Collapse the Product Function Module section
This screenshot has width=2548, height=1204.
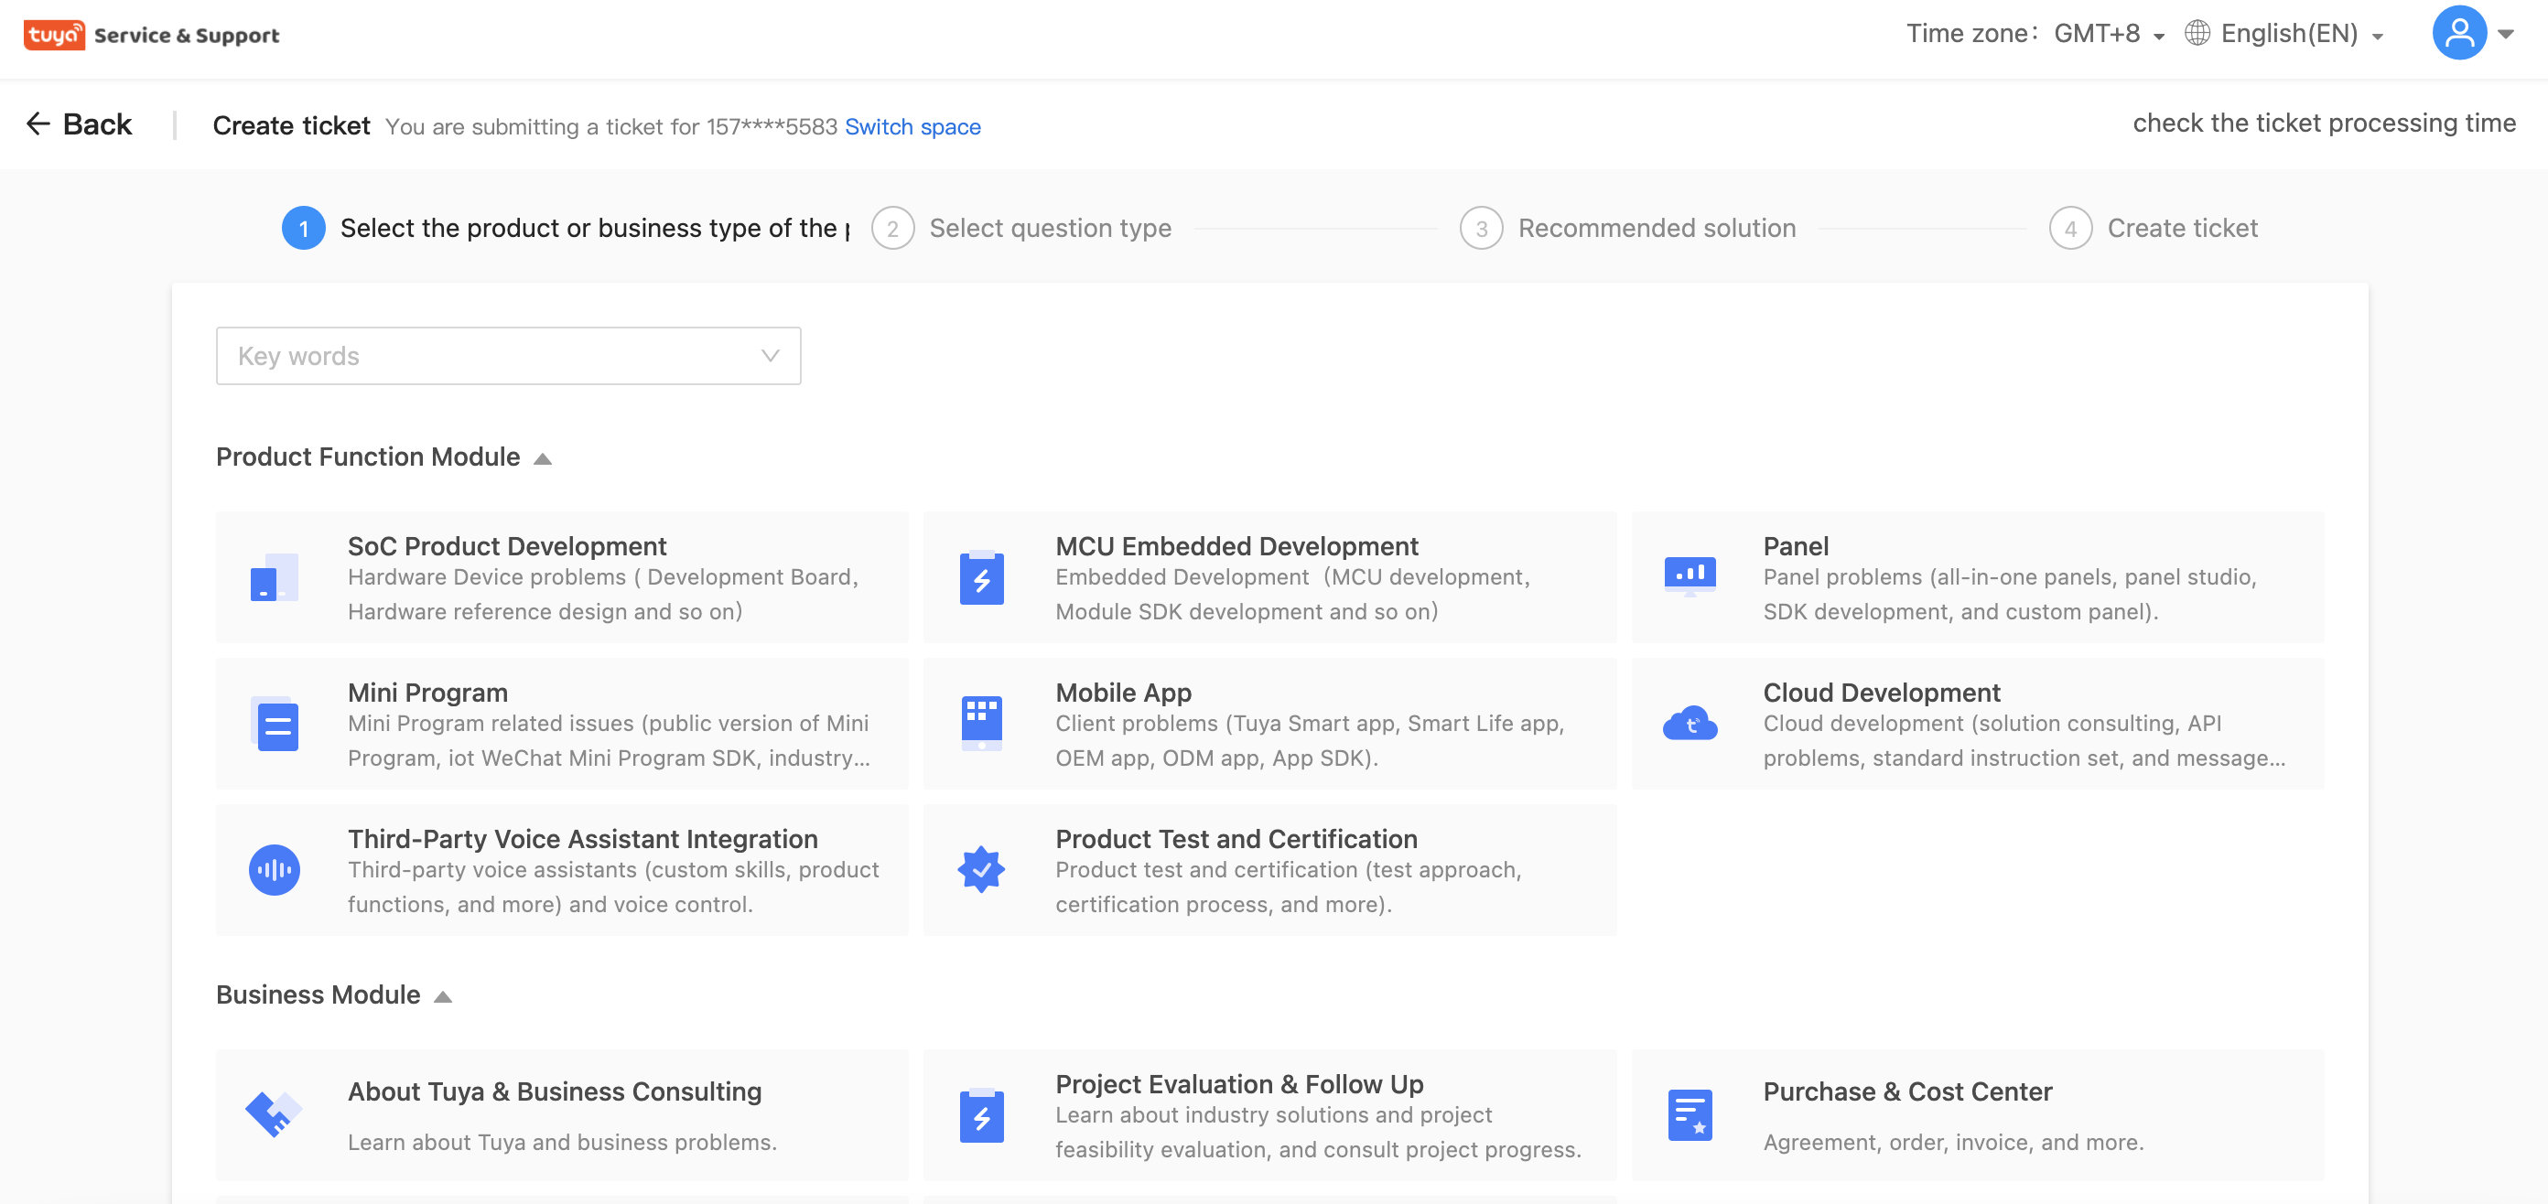[x=542, y=458]
